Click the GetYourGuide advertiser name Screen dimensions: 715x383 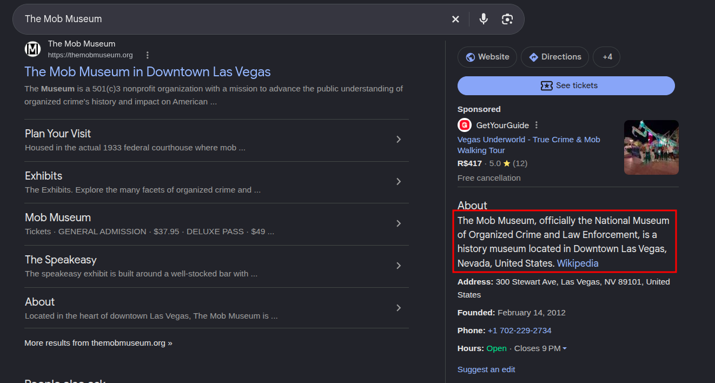pos(502,126)
